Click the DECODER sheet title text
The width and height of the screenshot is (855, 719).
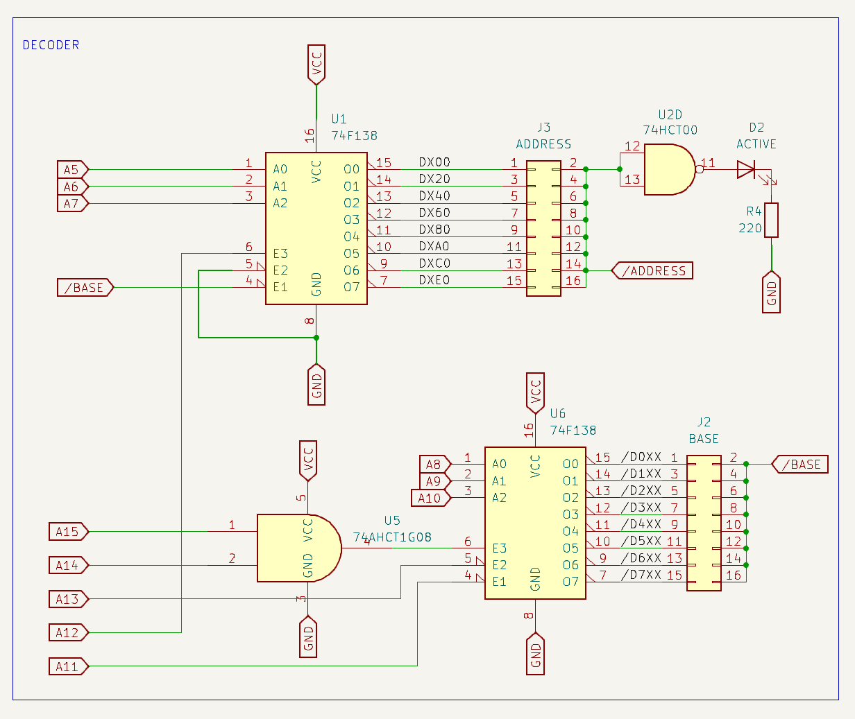50,45
